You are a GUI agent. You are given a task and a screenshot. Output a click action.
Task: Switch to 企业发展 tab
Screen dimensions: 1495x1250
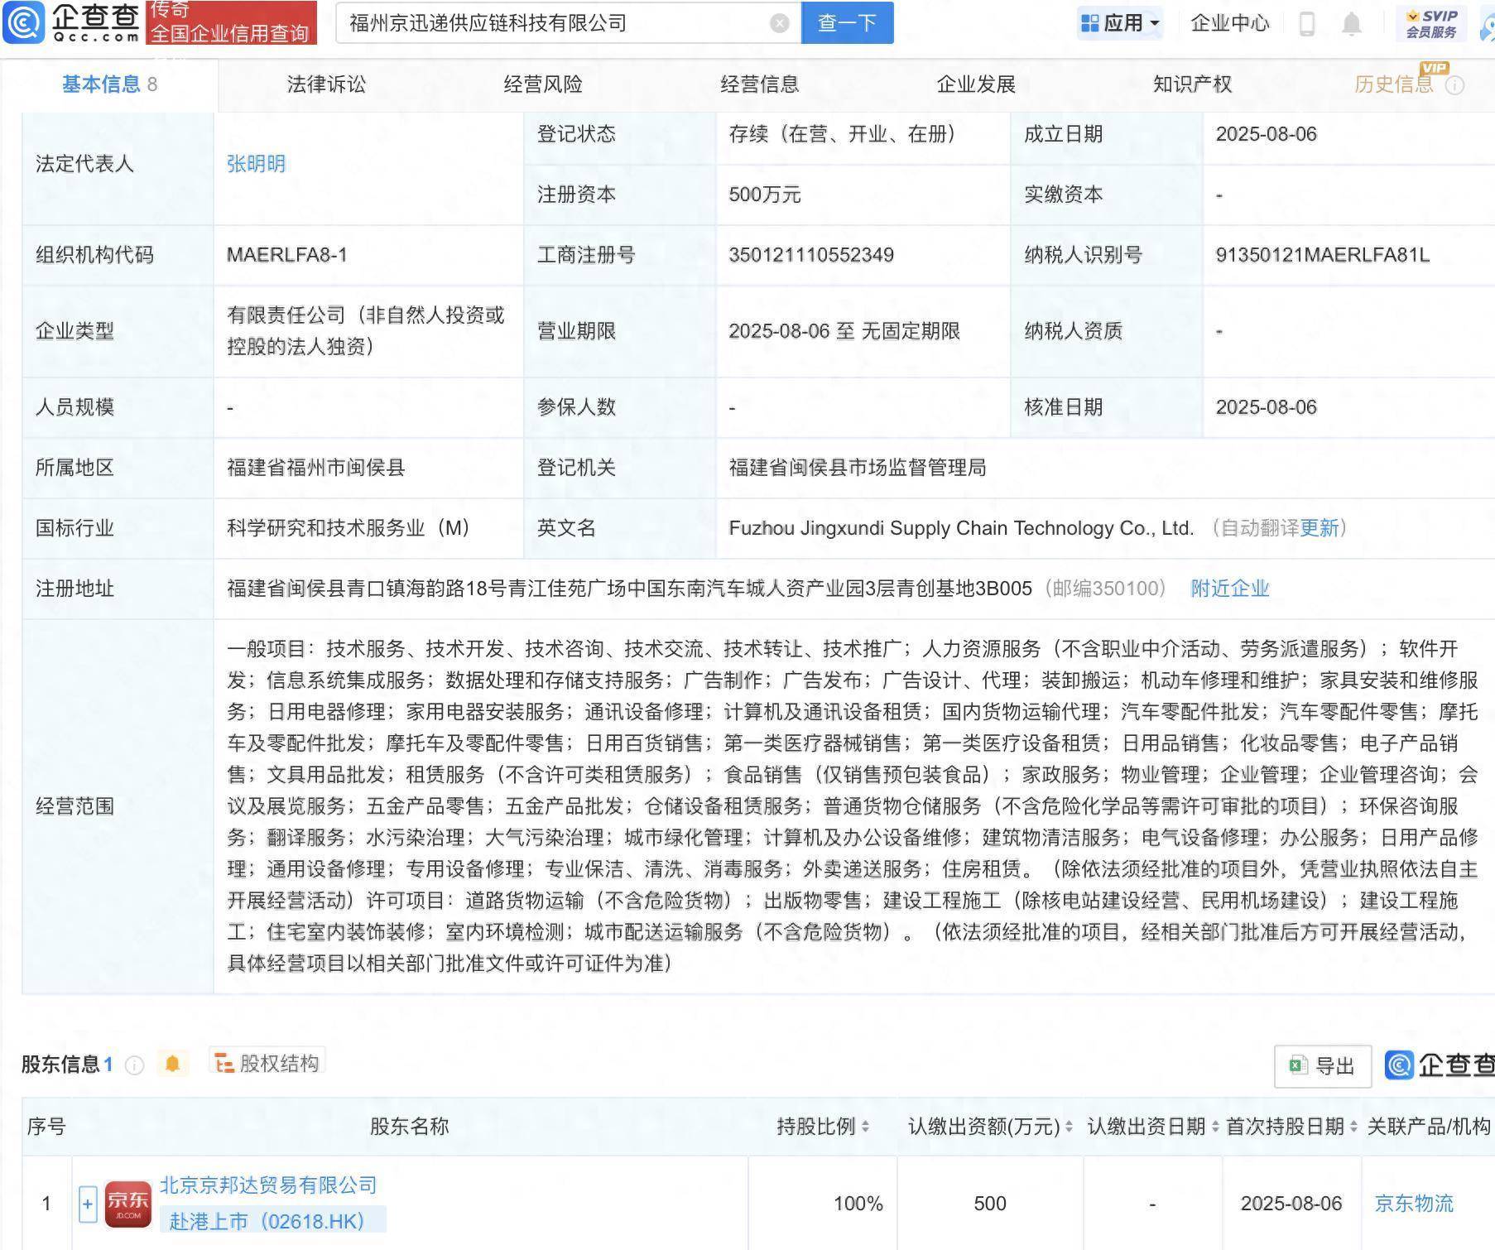(x=976, y=84)
